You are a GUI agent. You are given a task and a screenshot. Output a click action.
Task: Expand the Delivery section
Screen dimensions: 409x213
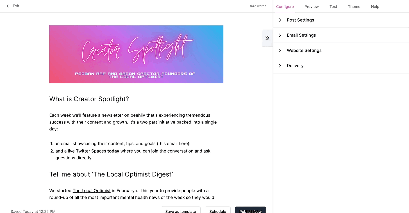point(341,66)
